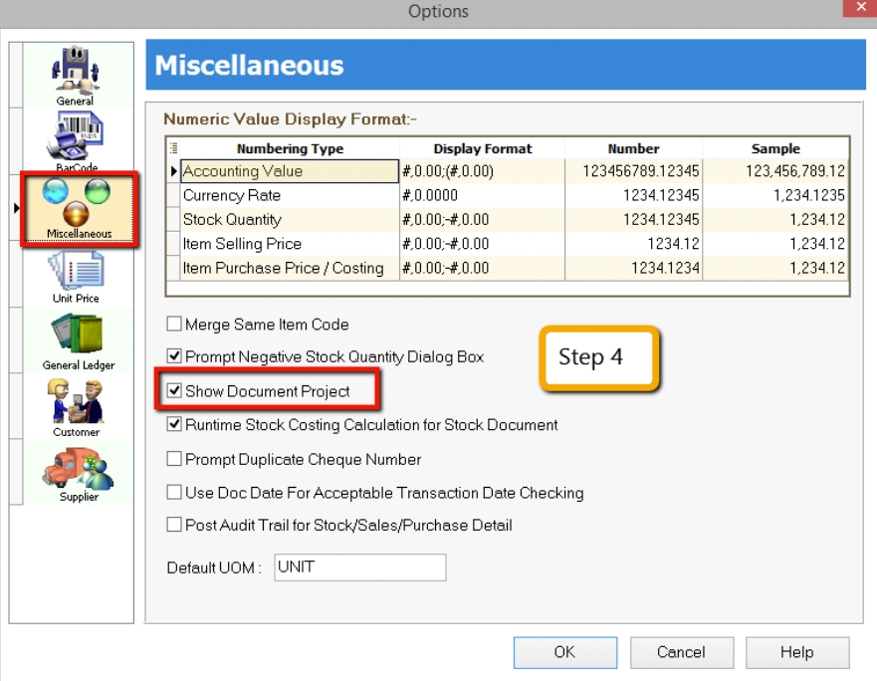The image size is (877, 681).
Task: Toggle the Show Document Project checkbox
Action: point(175,391)
